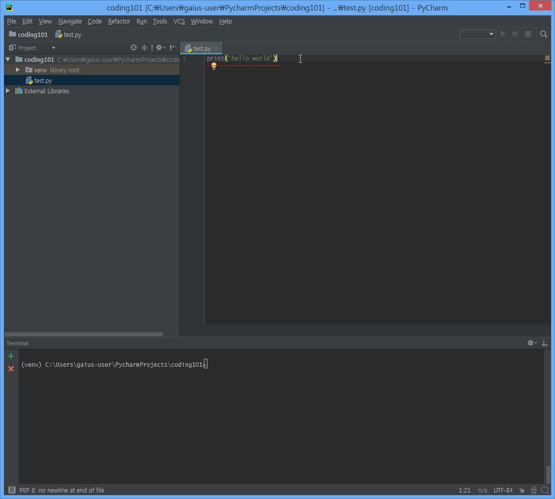Image resolution: width=555 pixels, height=499 pixels.
Task: Click the terminal command prompt line
Action: click(114, 364)
